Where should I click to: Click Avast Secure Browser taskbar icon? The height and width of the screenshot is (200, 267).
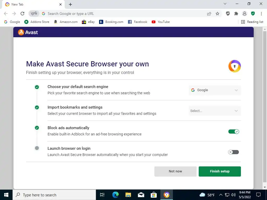(167, 195)
